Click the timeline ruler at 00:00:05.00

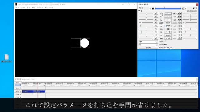82,84
